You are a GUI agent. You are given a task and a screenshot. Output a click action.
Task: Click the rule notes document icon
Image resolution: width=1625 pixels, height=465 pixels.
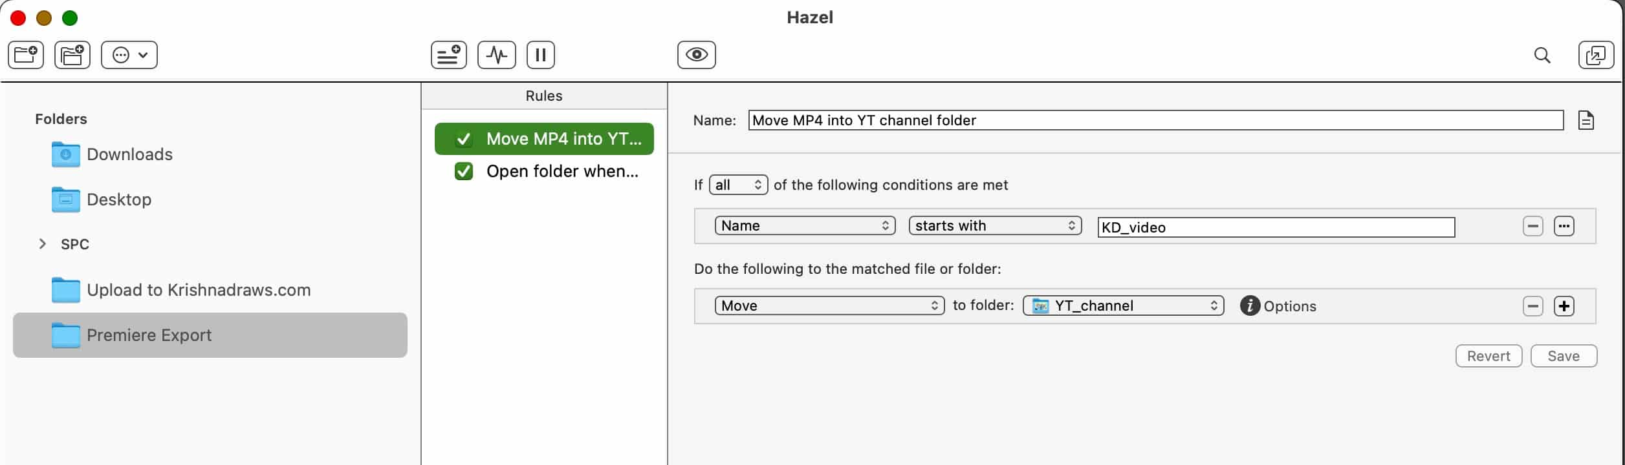1586,120
